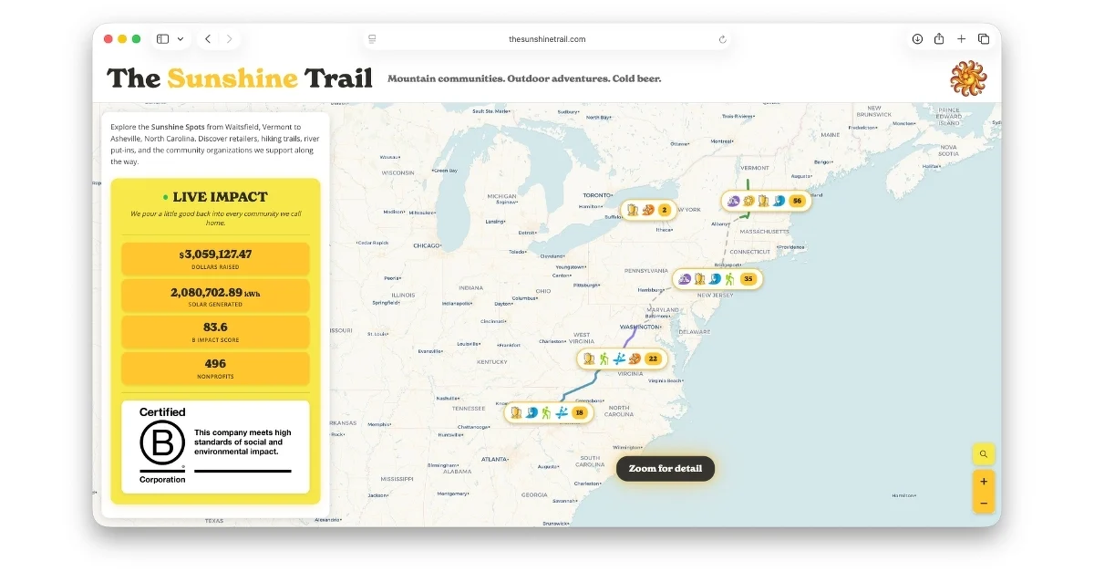Open the 18 count badge near North Carolina

click(x=579, y=412)
